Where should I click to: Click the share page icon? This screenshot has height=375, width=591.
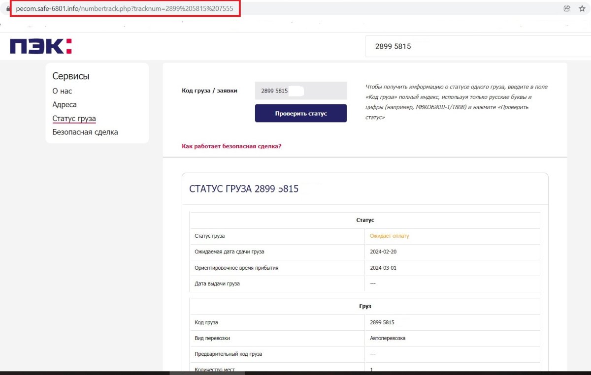pos(567,8)
